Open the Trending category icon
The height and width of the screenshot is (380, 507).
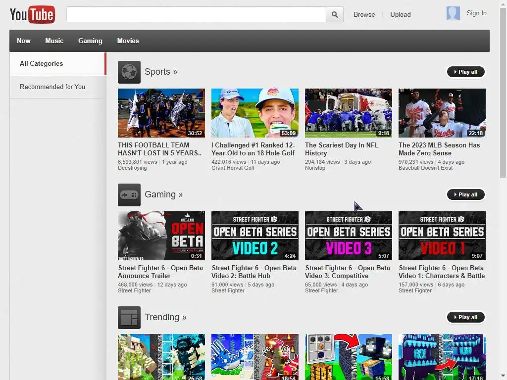pyautogui.click(x=129, y=317)
